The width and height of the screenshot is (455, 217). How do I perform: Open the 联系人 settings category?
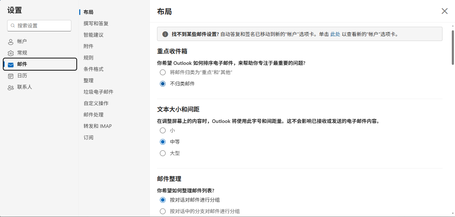coord(40,87)
